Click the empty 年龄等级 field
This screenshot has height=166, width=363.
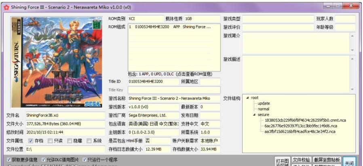(x=345, y=27)
